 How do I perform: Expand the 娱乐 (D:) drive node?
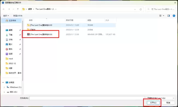click(4, 92)
